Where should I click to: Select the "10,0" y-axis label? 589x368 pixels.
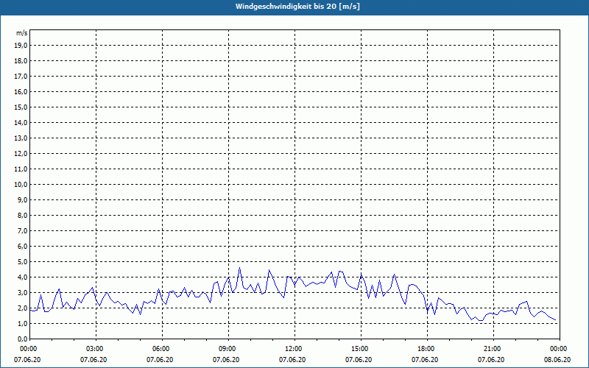21,185
